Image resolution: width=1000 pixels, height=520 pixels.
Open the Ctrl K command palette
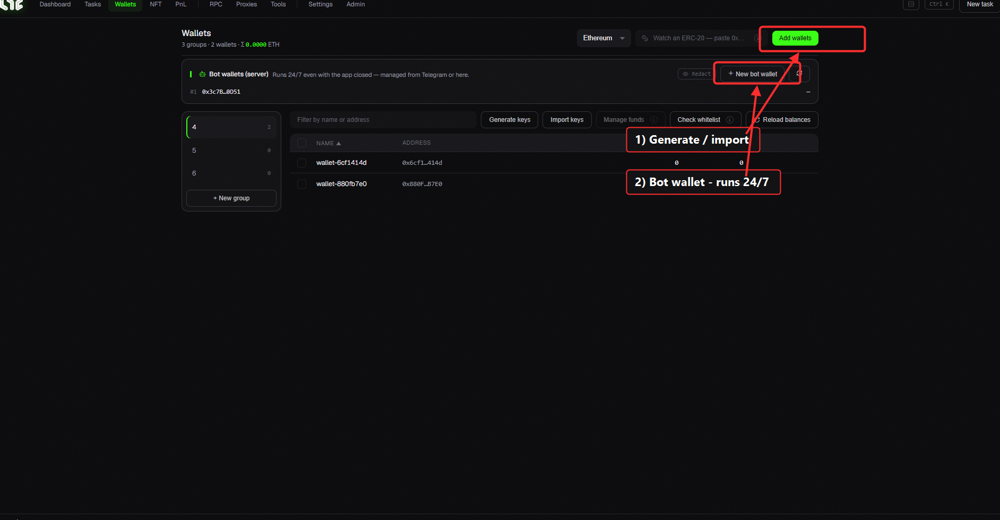pos(939,4)
